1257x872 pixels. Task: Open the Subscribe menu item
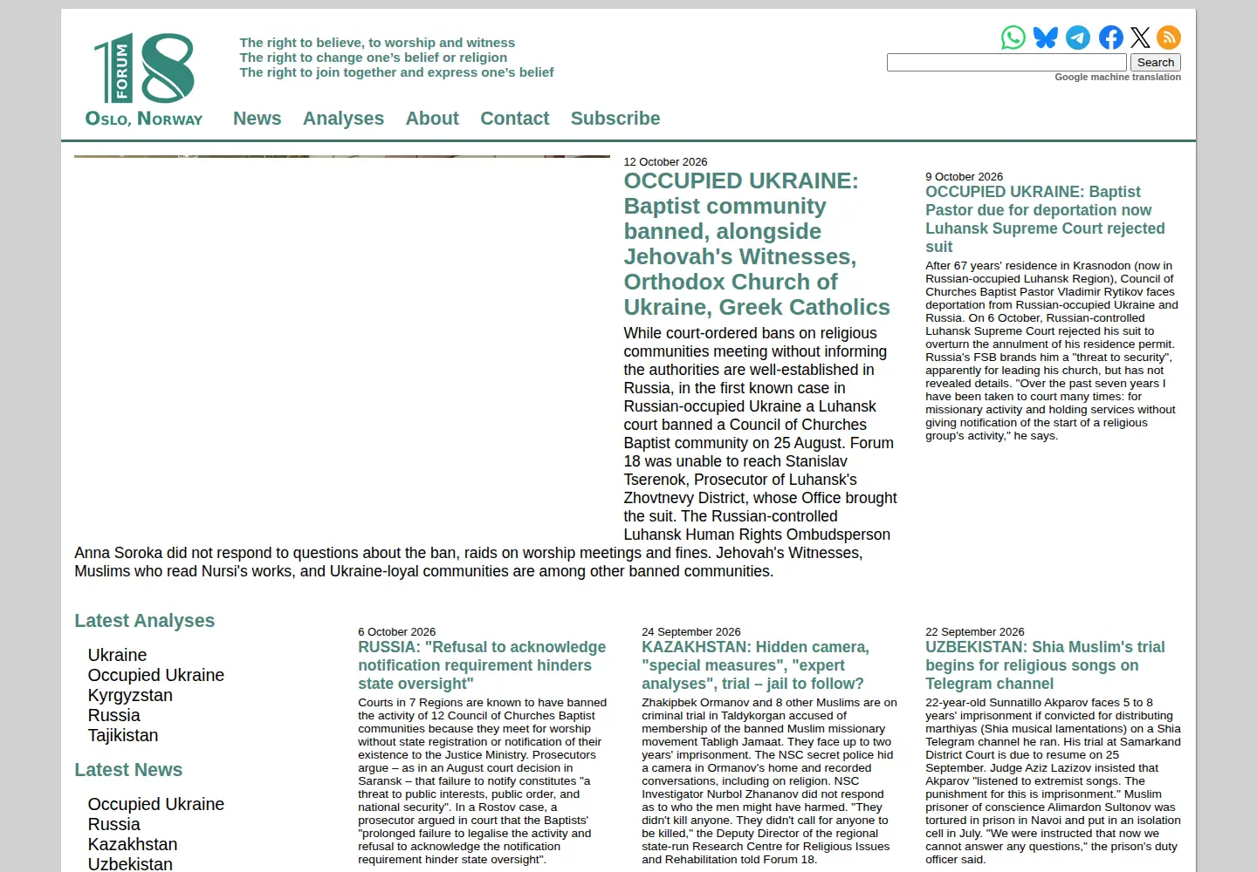(615, 119)
